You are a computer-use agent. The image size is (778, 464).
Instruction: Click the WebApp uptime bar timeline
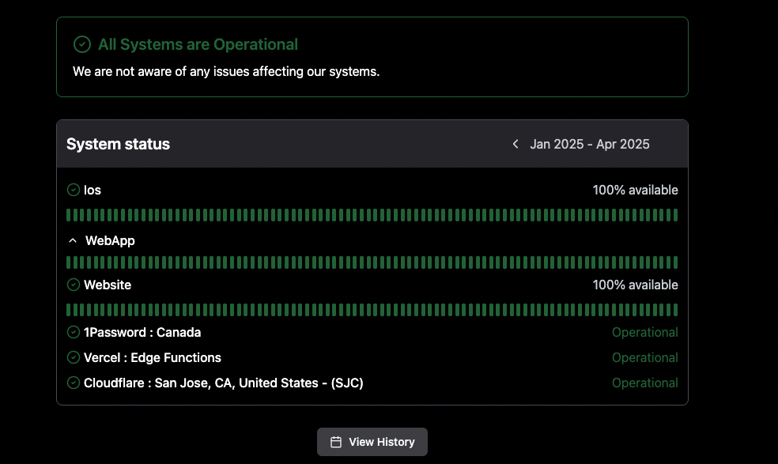tap(372, 262)
